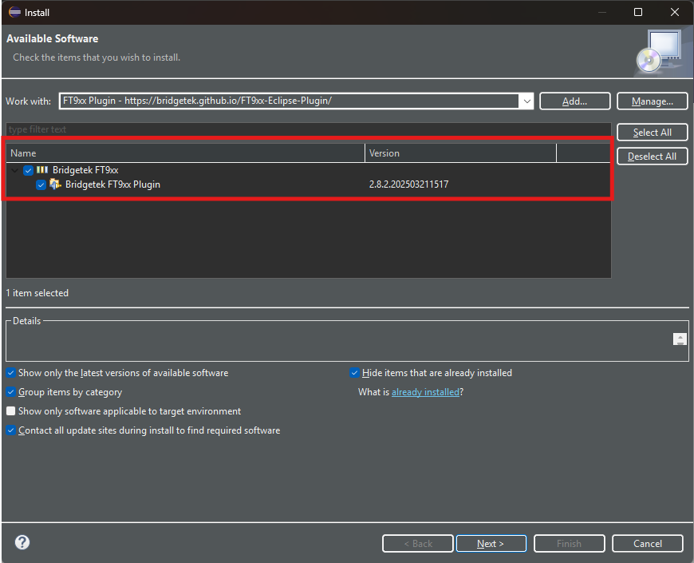The width and height of the screenshot is (694, 563).
Task: Click the Cancel button
Action: tap(648, 544)
